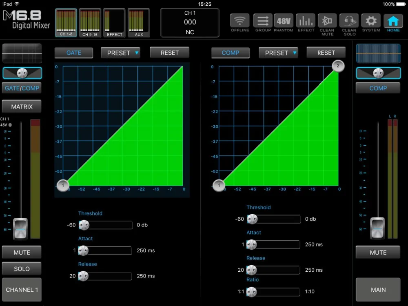The width and height of the screenshot is (408, 306).
Task: Click the compressor Ratio slider knob
Action: click(251, 292)
